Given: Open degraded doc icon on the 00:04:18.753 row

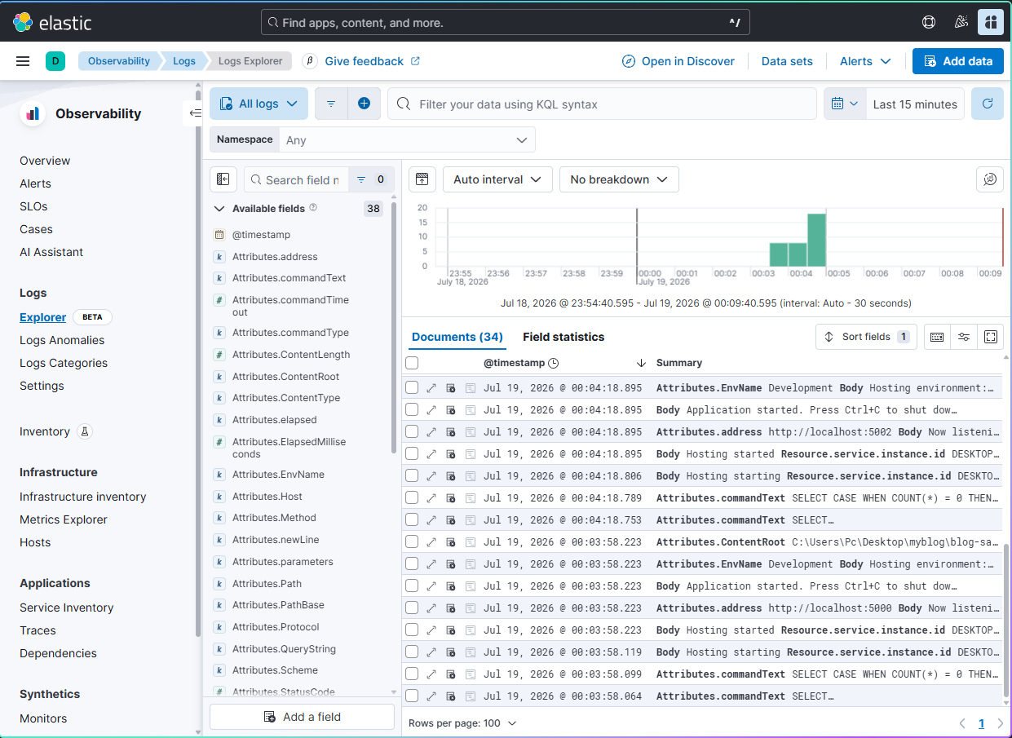Looking at the screenshot, I should pos(451,519).
